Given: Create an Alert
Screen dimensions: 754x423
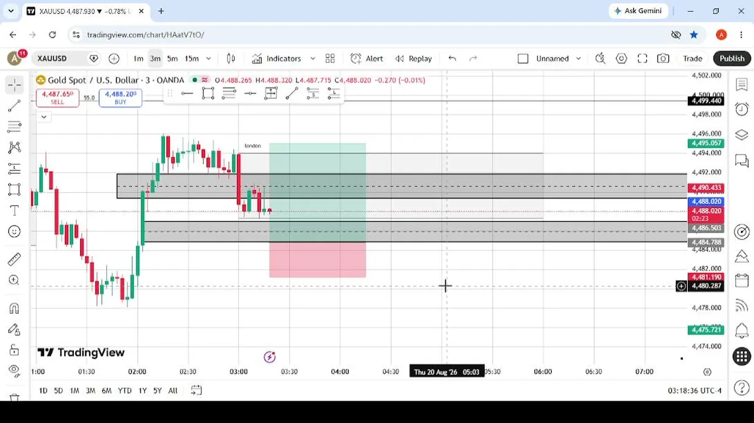Looking at the screenshot, I should [367, 58].
